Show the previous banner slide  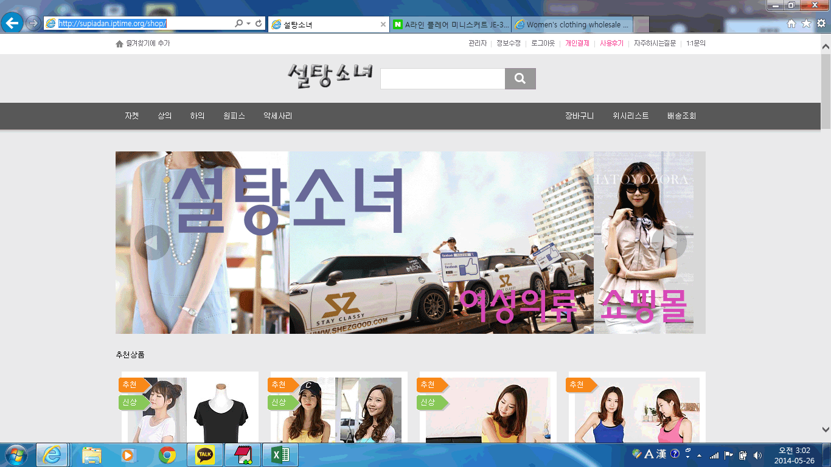[151, 243]
